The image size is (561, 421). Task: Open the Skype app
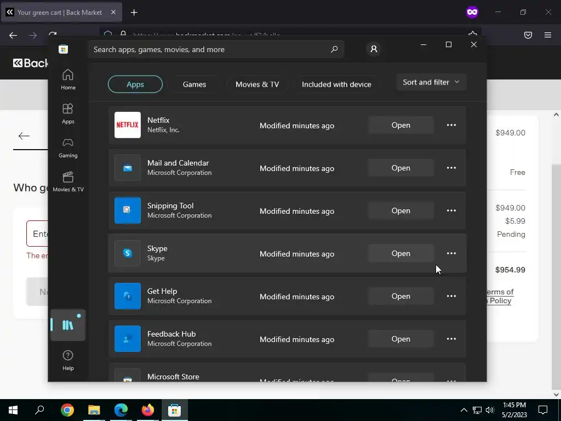pos(400,253)
